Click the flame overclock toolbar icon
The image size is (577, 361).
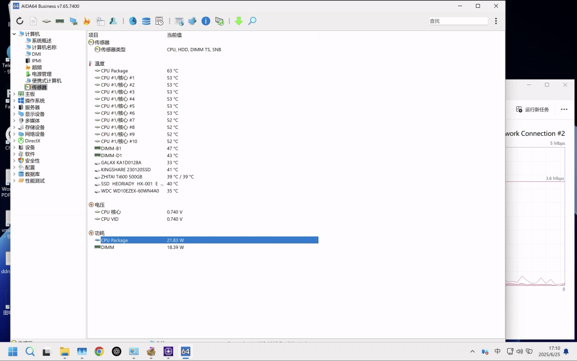pos(87,21)
